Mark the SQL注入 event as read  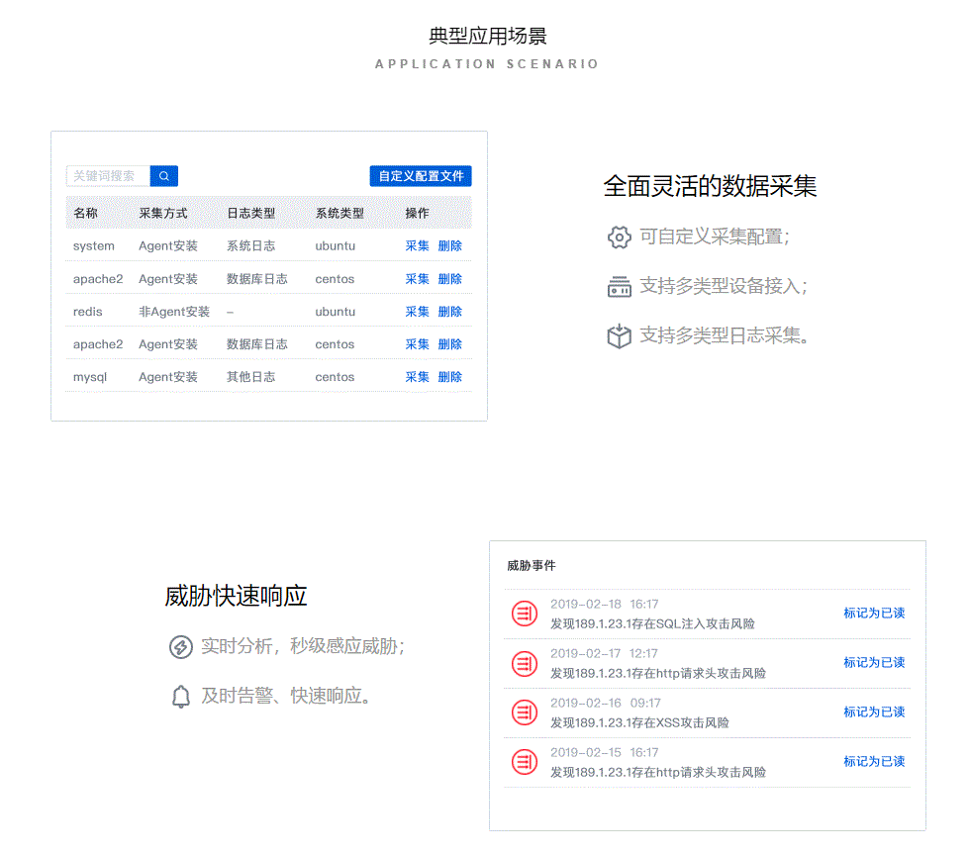tap(874, 614)
